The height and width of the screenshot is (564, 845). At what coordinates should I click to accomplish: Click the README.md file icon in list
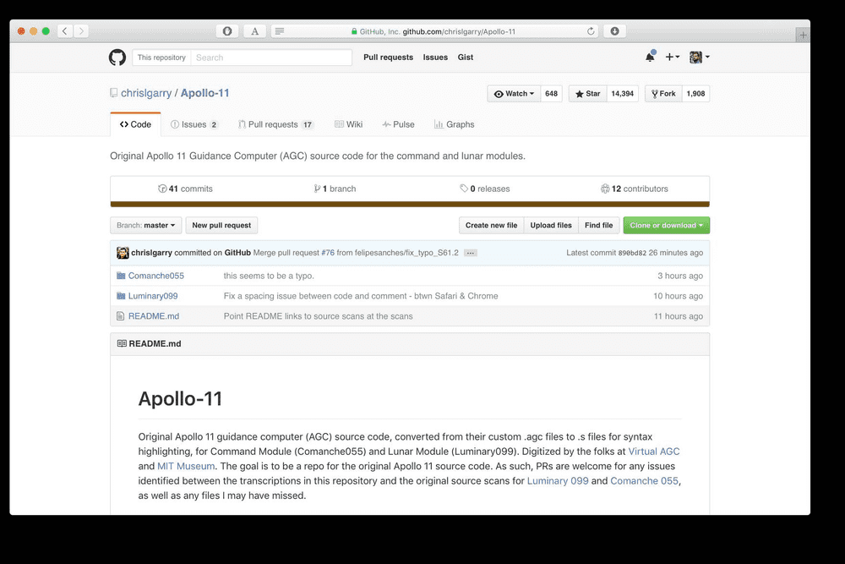[x=120, y=316]
